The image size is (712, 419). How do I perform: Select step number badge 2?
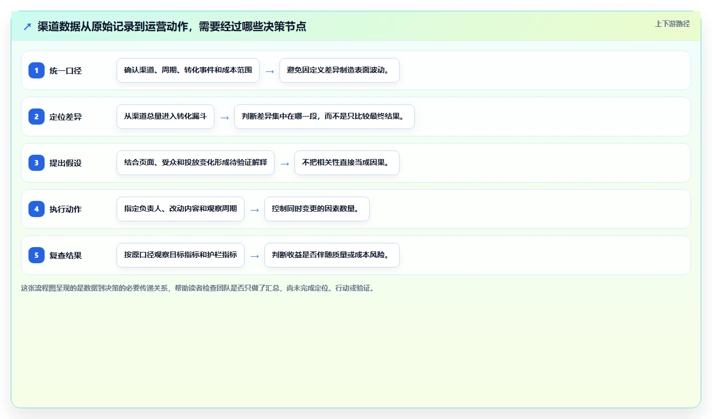(x=37, y=117)
